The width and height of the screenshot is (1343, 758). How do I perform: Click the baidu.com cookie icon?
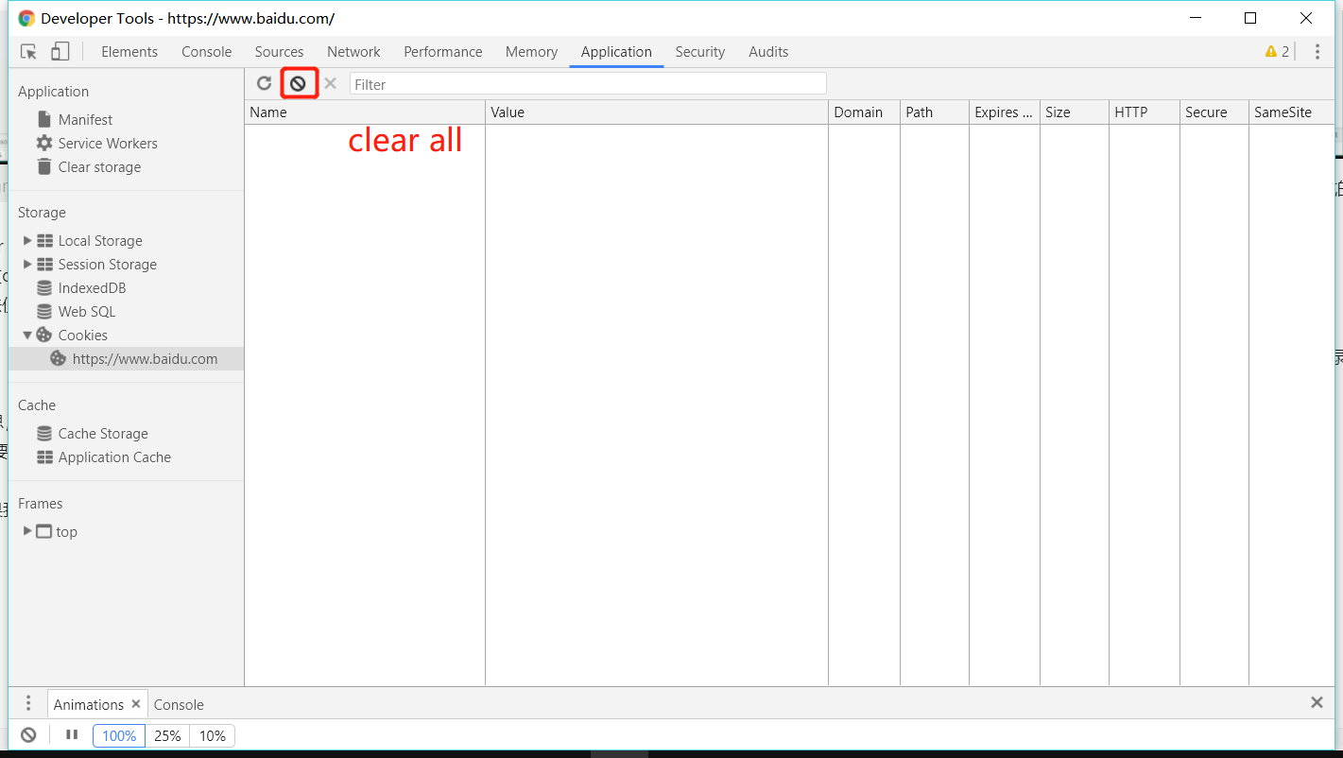coord(59,359)
